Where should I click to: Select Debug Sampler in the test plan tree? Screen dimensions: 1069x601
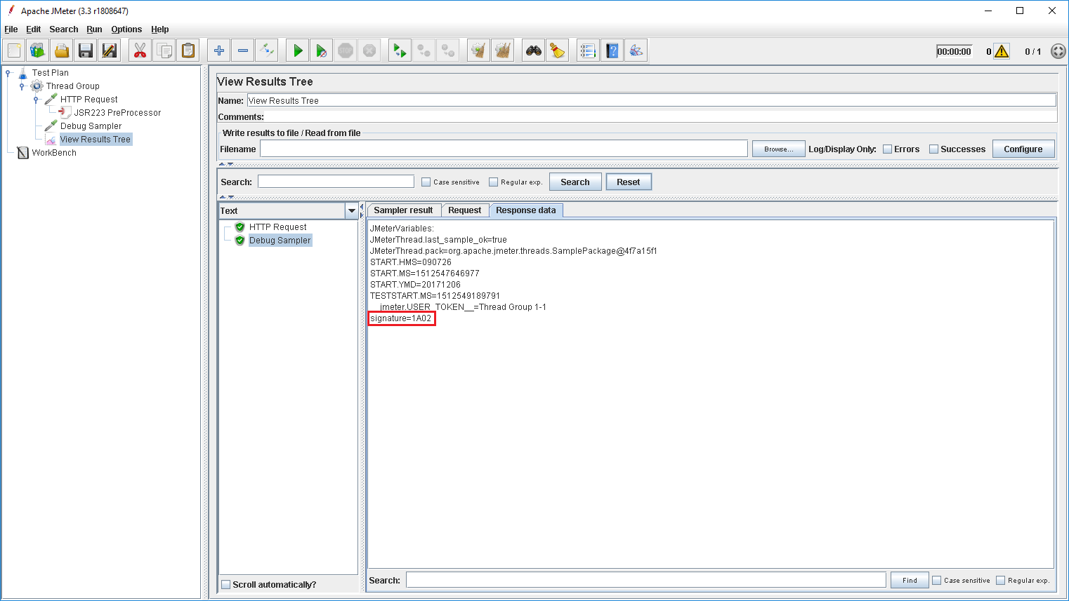[91, 126]
